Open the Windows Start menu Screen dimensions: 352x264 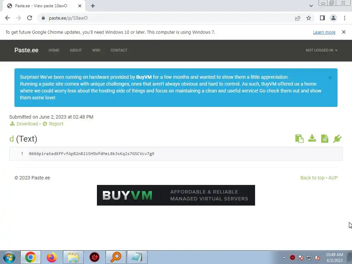pos(9,257)
